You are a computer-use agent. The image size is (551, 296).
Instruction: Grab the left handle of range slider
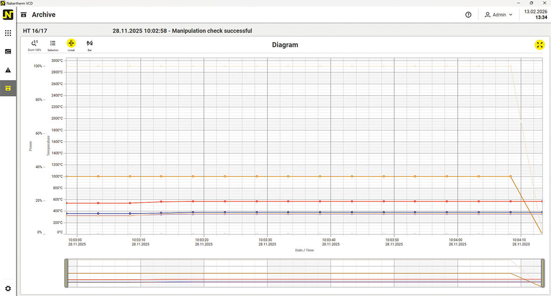coord(66,273)
